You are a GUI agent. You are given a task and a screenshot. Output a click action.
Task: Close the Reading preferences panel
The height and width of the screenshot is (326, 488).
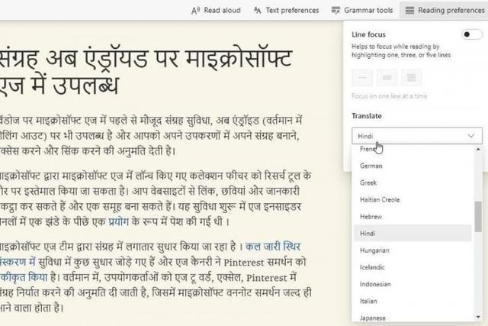pyautogui.click(x=445, y=10)
